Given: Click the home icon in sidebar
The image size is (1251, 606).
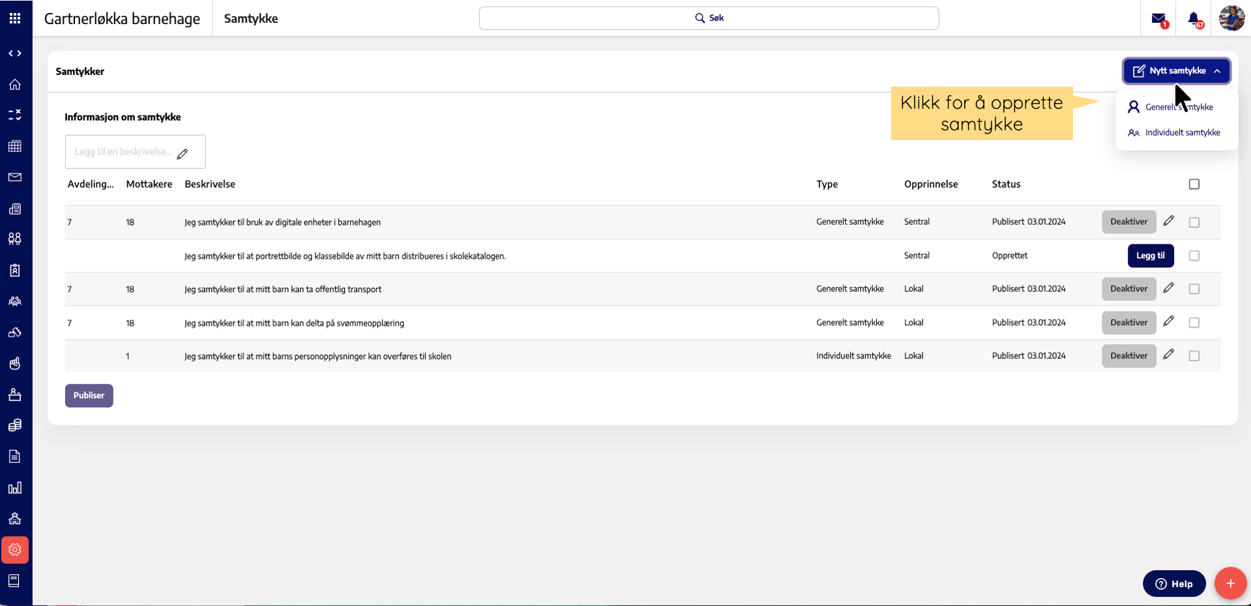Looking at the screenshot, I should point(15,85).
